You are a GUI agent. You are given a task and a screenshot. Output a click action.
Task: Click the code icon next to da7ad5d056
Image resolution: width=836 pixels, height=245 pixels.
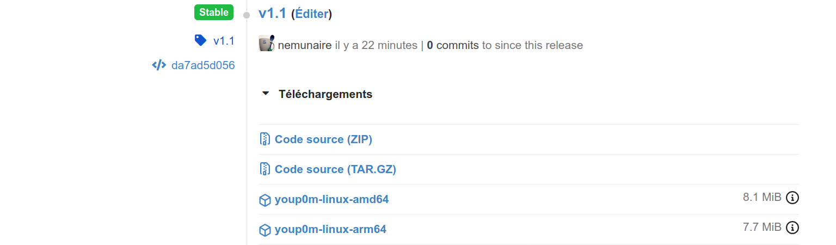158,66
